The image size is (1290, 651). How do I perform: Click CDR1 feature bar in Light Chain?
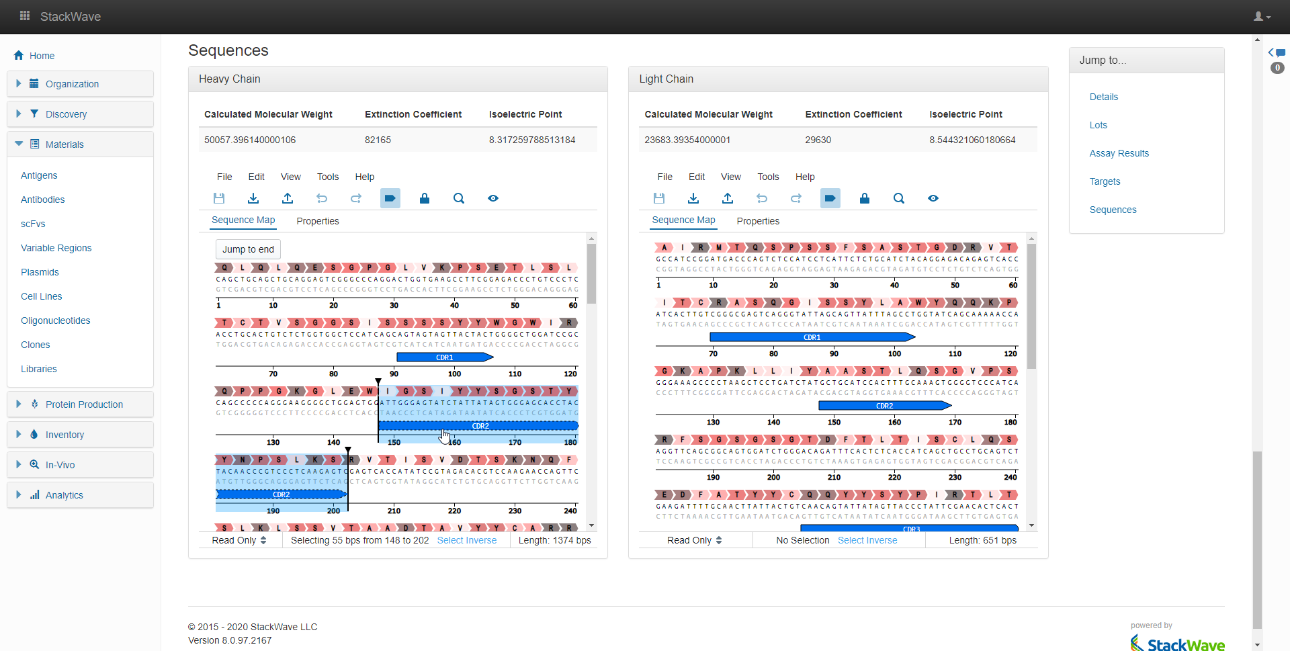tap(812, 337)
